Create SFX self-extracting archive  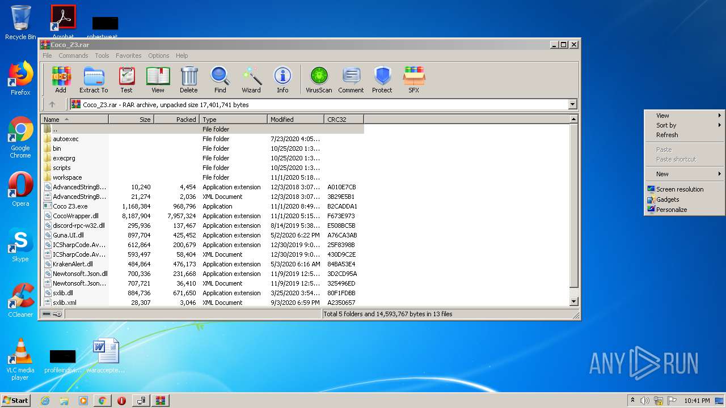tap(414, 79)
